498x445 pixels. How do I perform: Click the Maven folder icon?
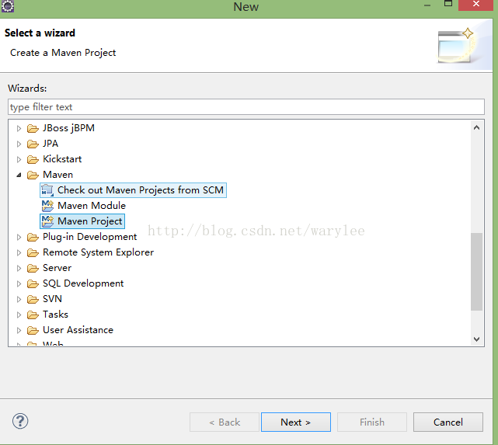point(33,175)
